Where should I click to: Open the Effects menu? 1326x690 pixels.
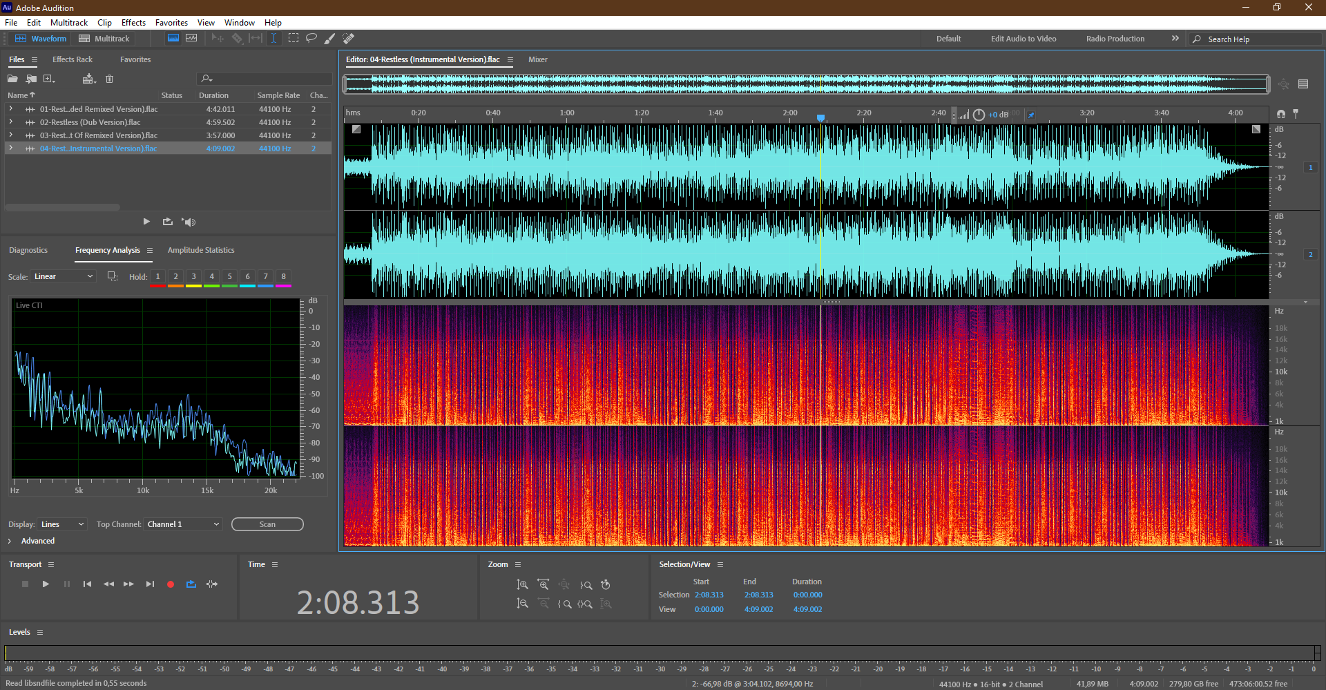click(x=133, y=23)
